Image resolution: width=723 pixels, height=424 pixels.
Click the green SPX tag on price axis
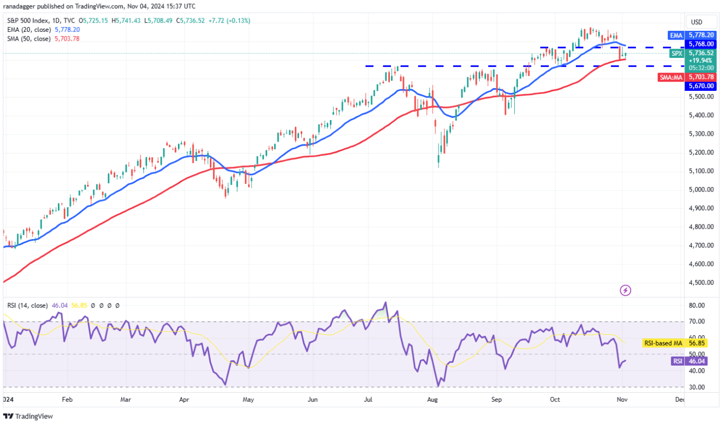pyautogui.click(x=677, y=54)
